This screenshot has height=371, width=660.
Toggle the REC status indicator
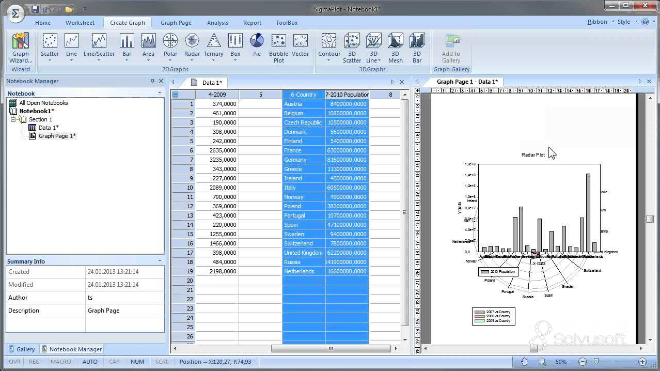[x=34, y=362]
